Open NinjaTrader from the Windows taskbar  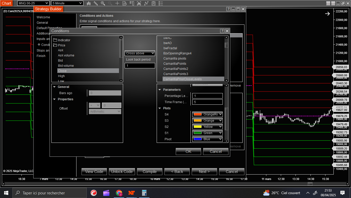pos(131,193)
